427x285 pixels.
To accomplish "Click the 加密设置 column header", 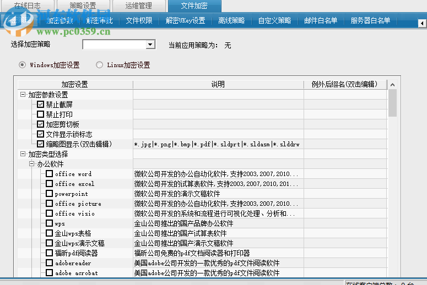I will click(x=75, y=84).
